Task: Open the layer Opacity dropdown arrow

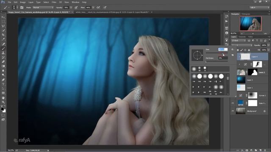Action: pyautogui.click(x=268, y=45)
